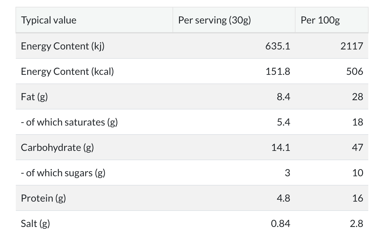The image size is (381, 235).
Task: Select the 47 carbohydrate per 100g value
Action: (x=357, y=147)
